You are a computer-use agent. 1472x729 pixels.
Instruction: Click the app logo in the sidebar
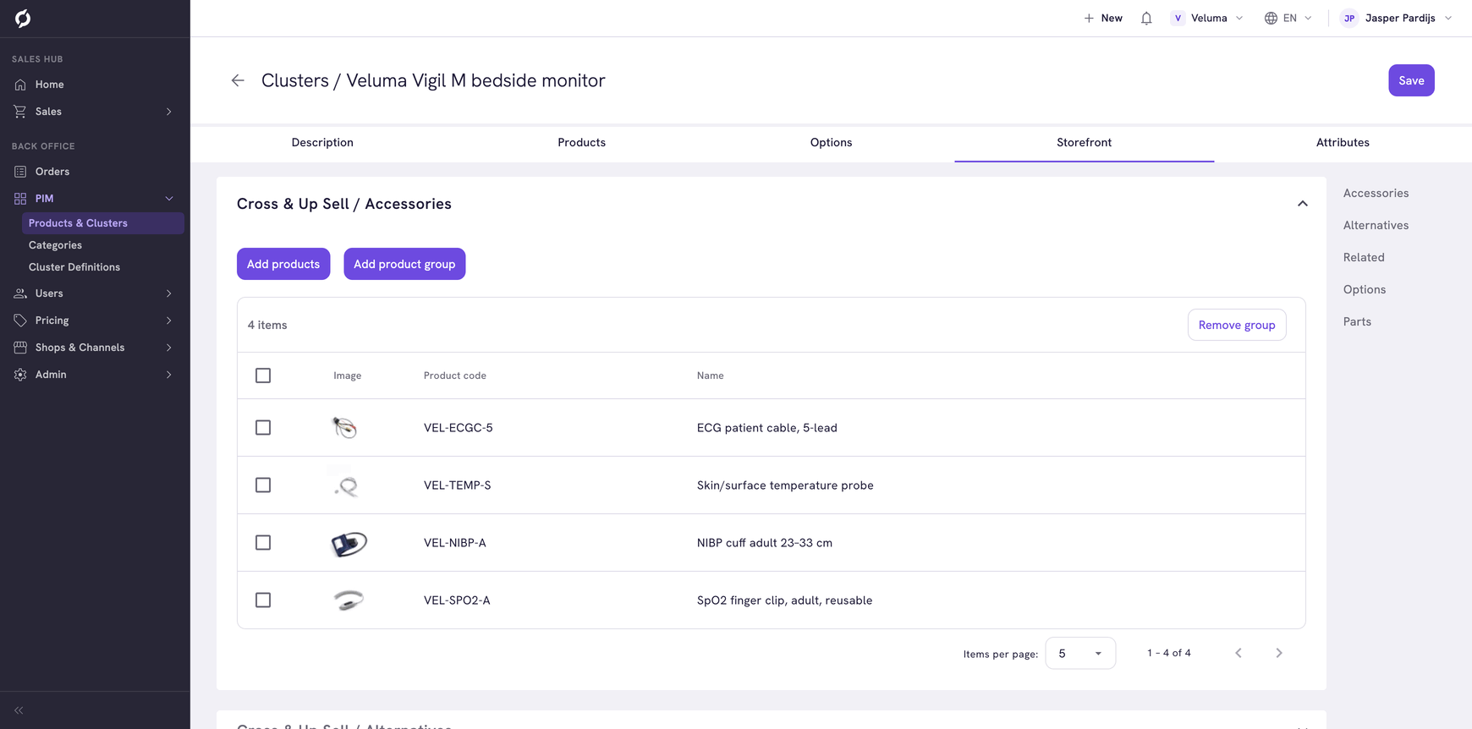click(23, 18)
